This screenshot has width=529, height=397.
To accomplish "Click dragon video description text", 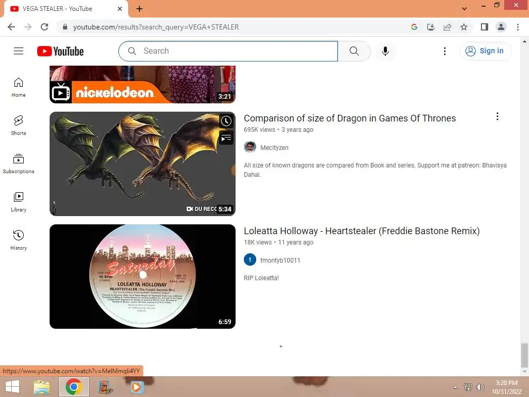I will 375,170.
